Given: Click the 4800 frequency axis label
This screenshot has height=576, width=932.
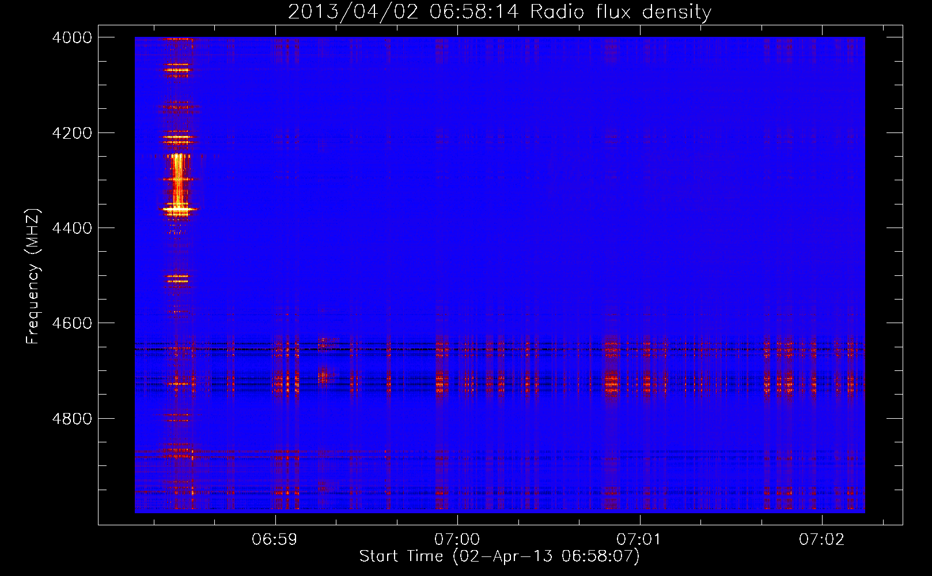Looking at the screenshot, I should (72, 419).
